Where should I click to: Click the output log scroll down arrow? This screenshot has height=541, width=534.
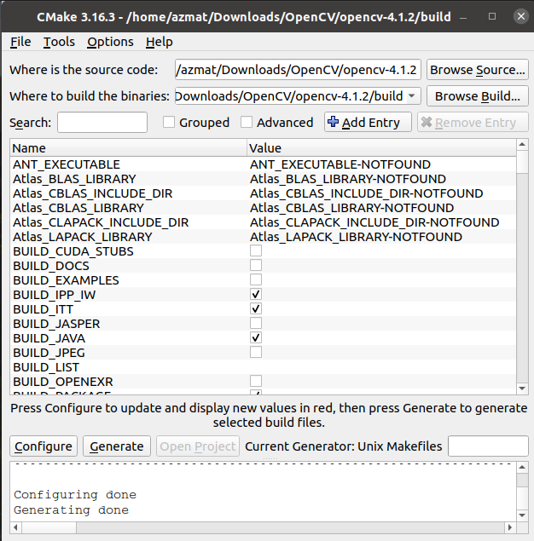[522, 515]
